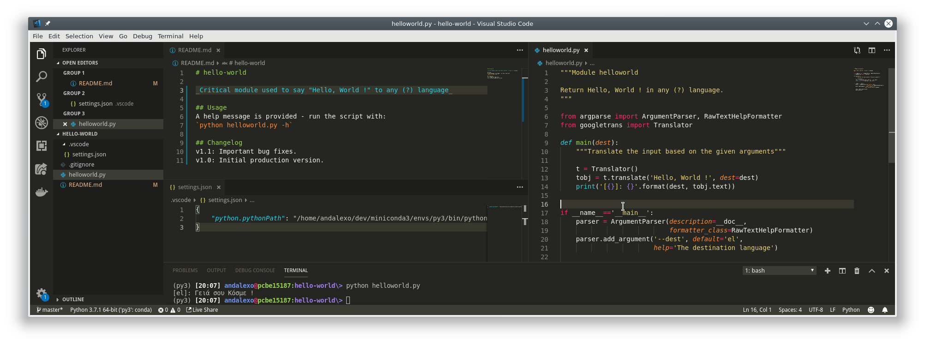Switch to the Output panel tab
The height and width of the screenshot is (345, 925).
coord(216,271)
